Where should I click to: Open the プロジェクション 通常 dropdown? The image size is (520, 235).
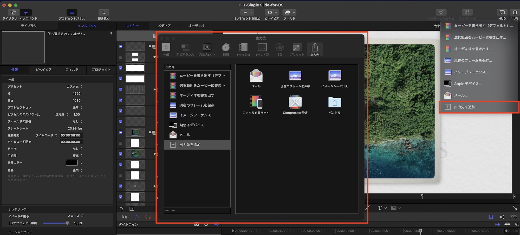point(77,107)
